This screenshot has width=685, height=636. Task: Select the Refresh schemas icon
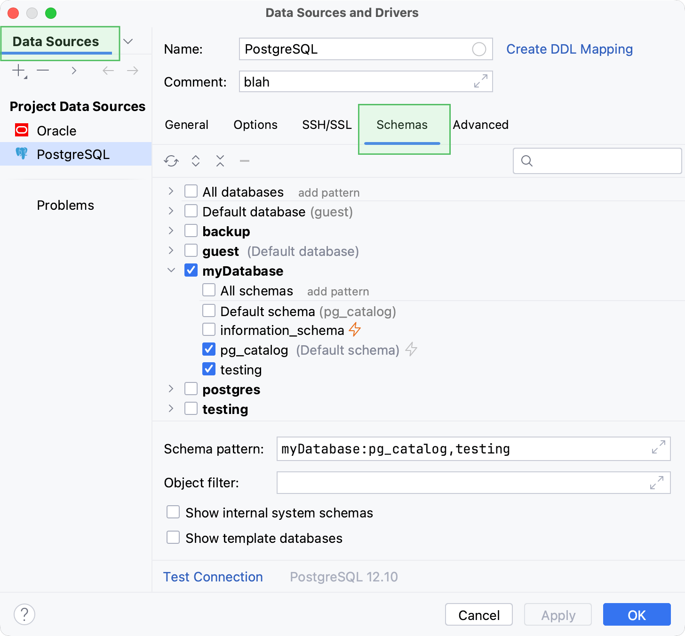(x=171, y=161)
